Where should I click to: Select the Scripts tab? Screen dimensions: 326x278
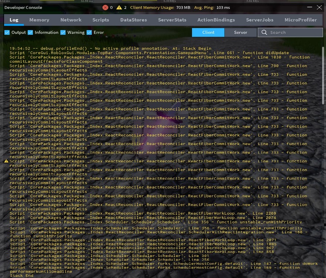101,20
